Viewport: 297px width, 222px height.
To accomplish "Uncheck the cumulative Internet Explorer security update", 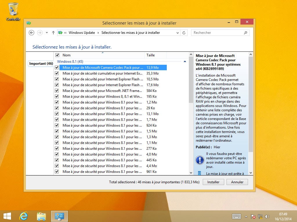I will tap(57, 73).
